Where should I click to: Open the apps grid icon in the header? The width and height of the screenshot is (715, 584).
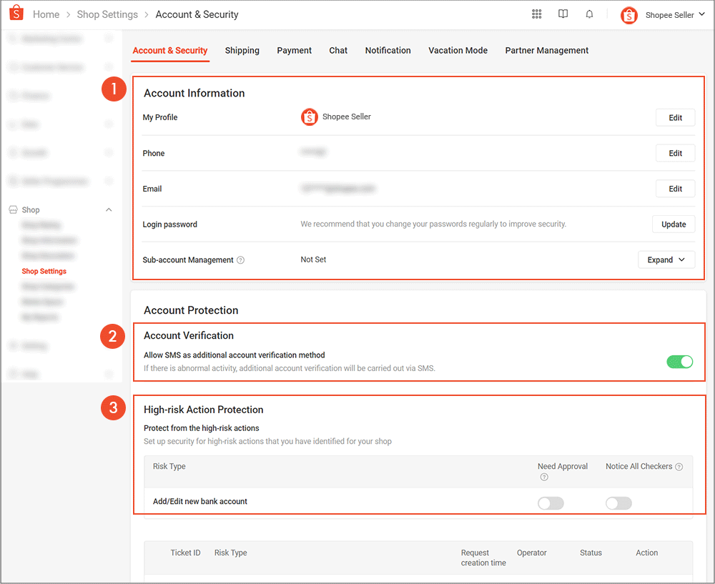click(x=536, y=14)
